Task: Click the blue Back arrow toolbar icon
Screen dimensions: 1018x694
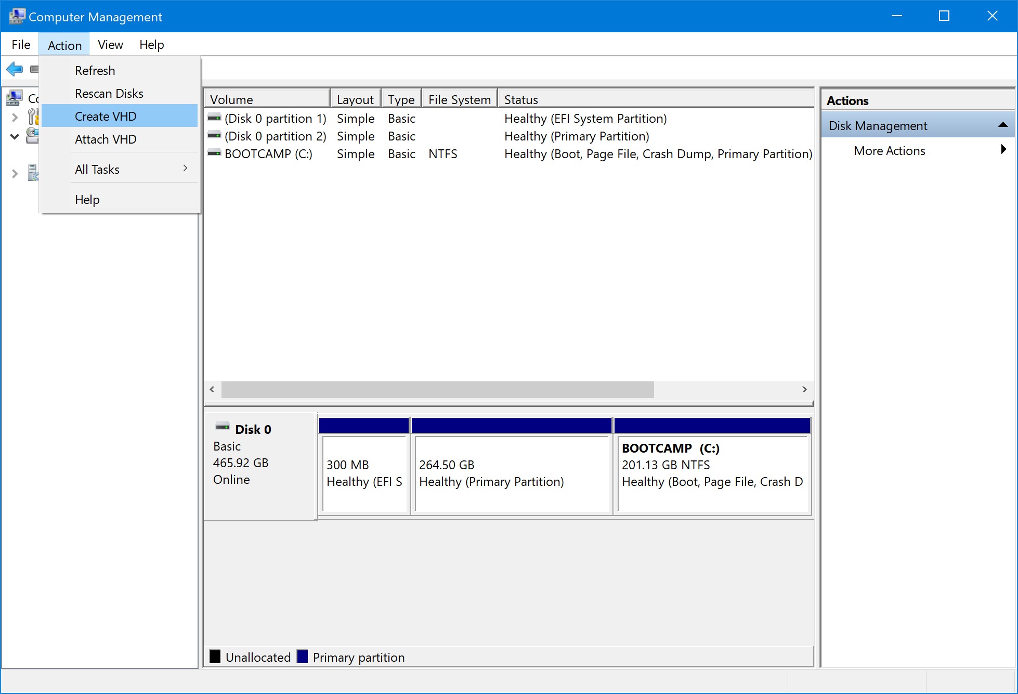Action: (15, 69)
